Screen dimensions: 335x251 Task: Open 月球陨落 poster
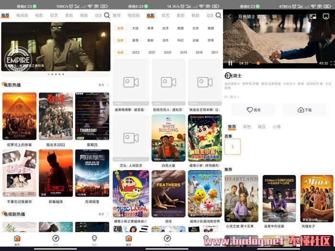click(92, 173)
